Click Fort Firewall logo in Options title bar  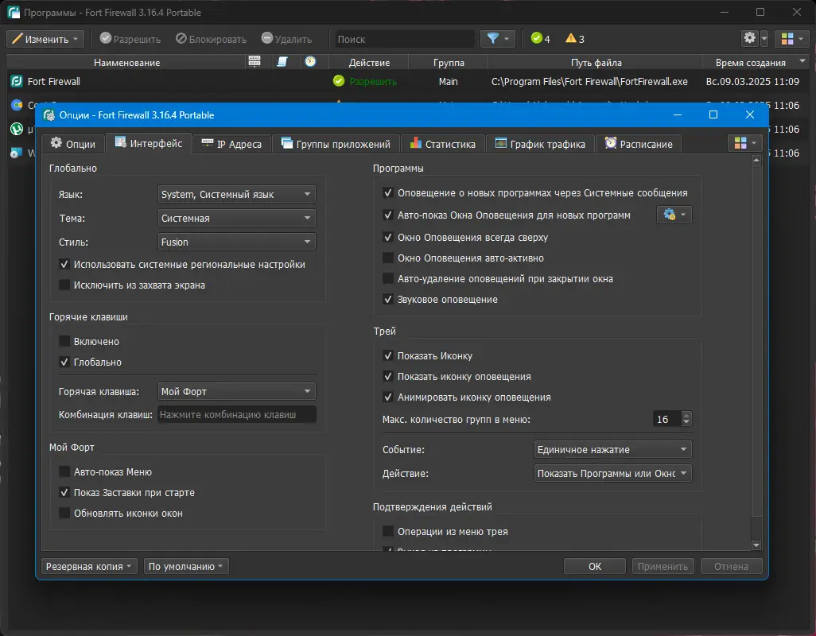click(49, 115)
